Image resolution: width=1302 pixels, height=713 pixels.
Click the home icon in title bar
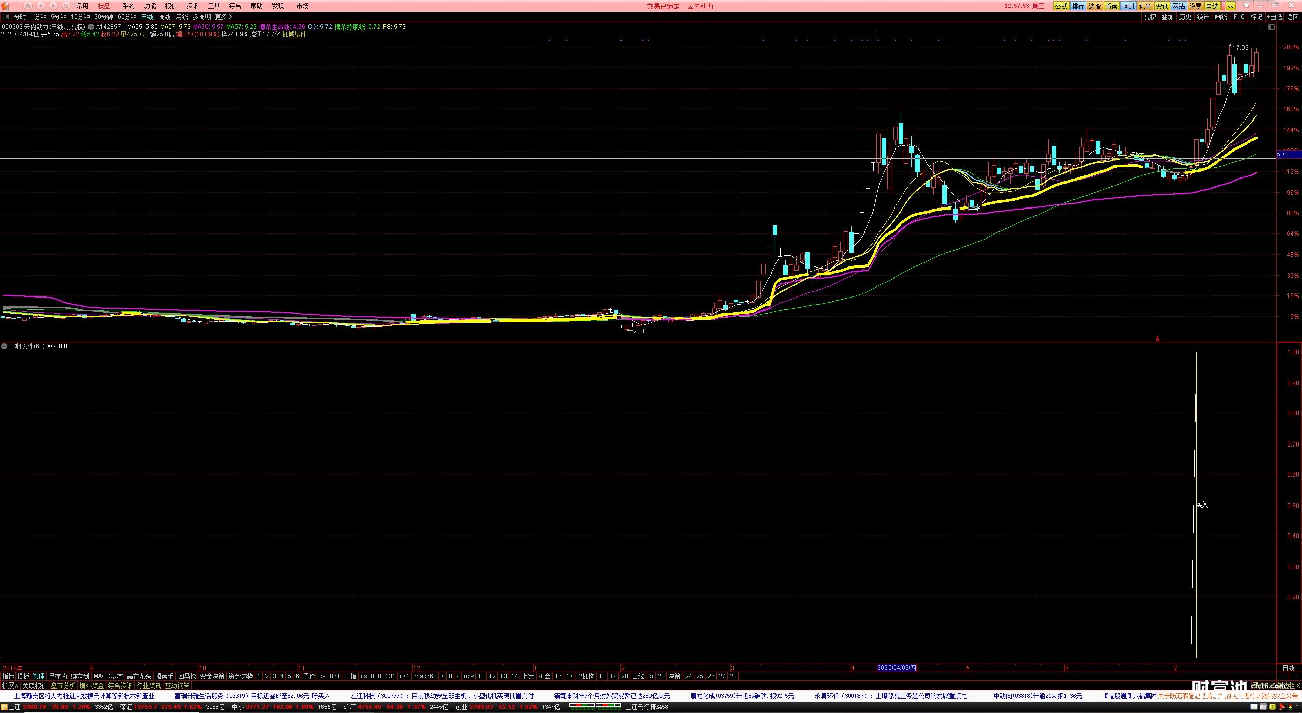(28, 6)
